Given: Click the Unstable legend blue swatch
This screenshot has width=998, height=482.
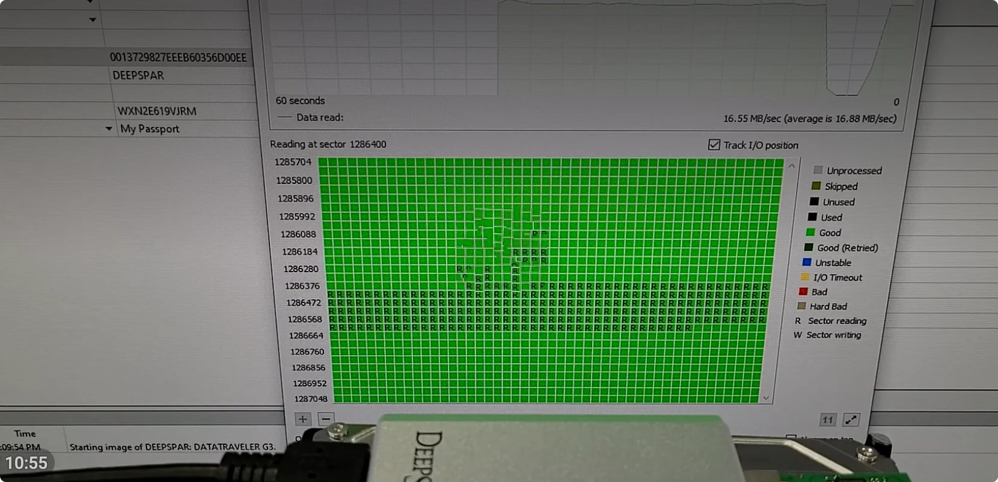Looking at the screenshot, I should tap(807, 262).
